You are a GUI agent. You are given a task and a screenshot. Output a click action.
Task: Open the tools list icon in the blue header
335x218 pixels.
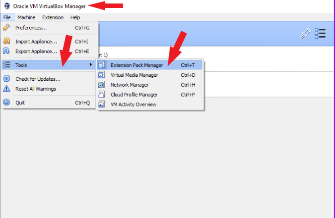tap(320, 34)
